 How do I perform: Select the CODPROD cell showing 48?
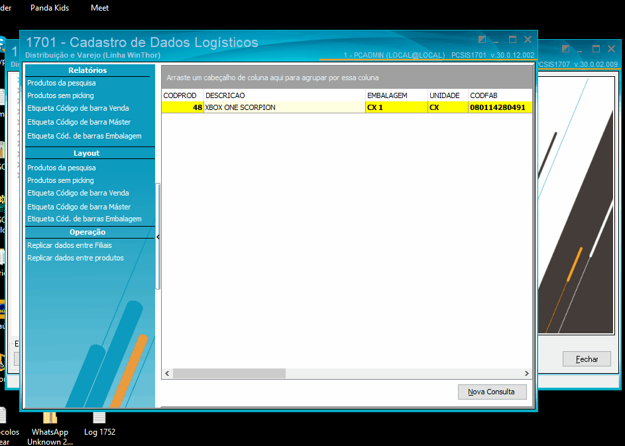182,107
